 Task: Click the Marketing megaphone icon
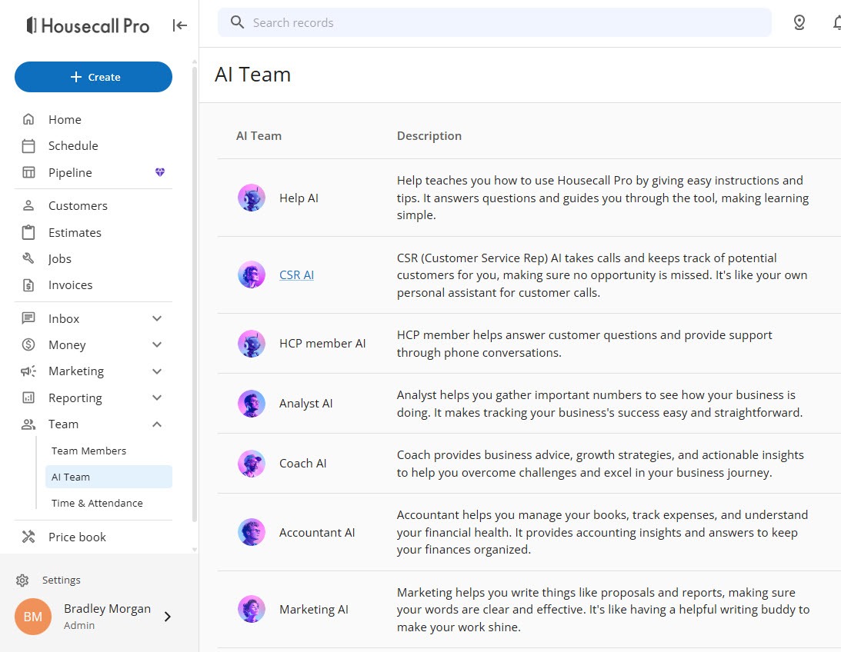coord(28,371)
